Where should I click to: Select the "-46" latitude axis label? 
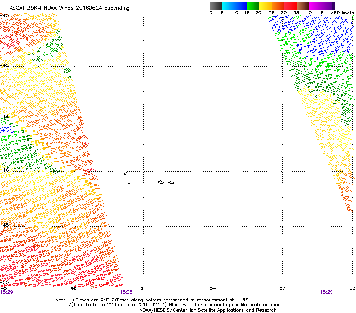(4, 170)
